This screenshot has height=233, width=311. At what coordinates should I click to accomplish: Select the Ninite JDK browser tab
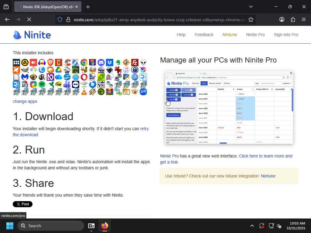(48, 7)
